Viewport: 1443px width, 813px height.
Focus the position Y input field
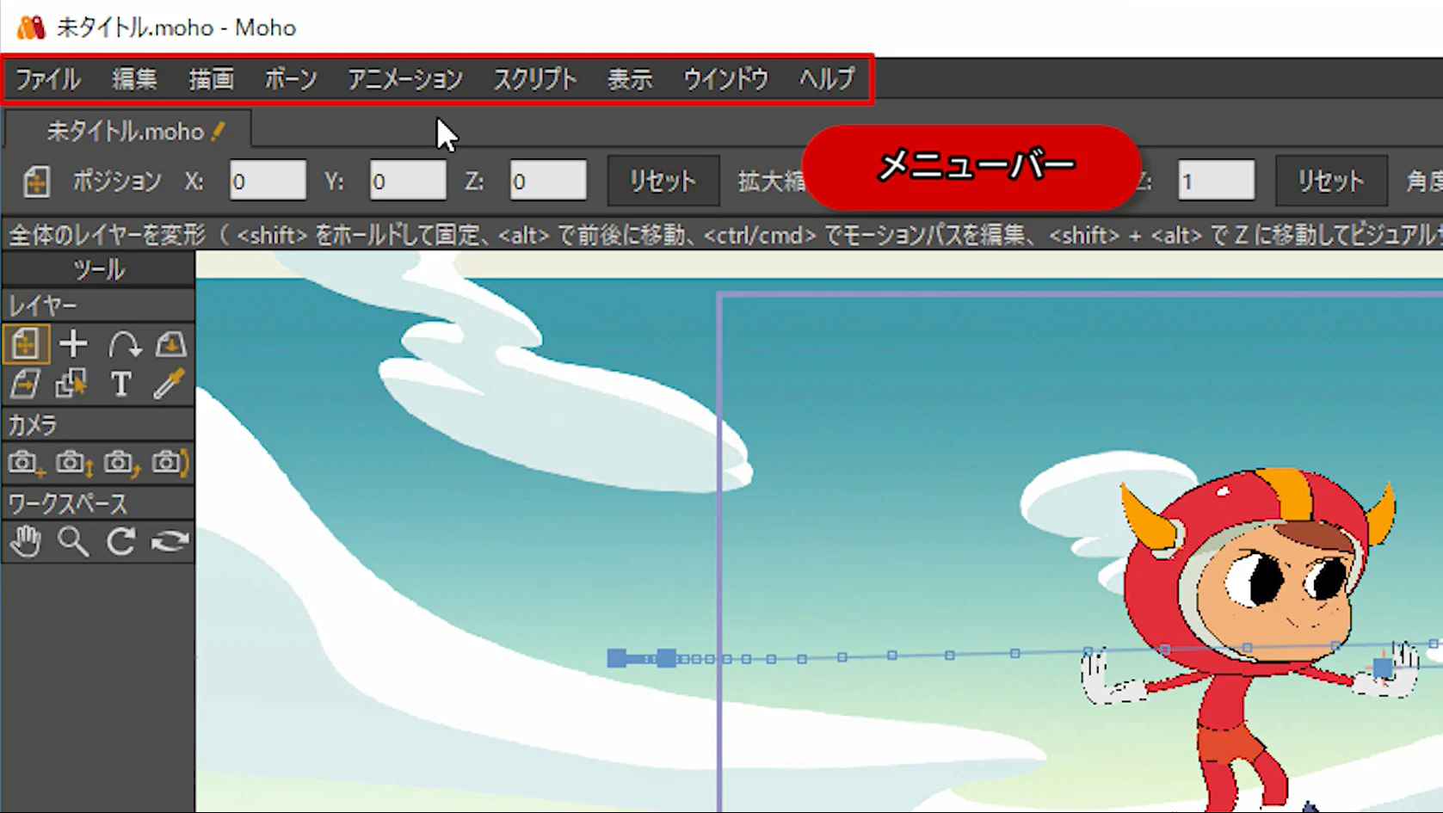pos(407,182)
